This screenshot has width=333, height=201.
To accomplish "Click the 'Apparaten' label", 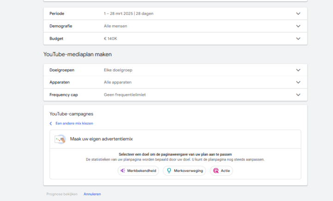I will pyautogui.click(x=60, y=82).
